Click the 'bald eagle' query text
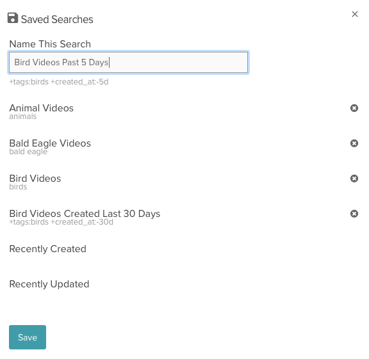369x359 pixels. [x=28, y=152]
